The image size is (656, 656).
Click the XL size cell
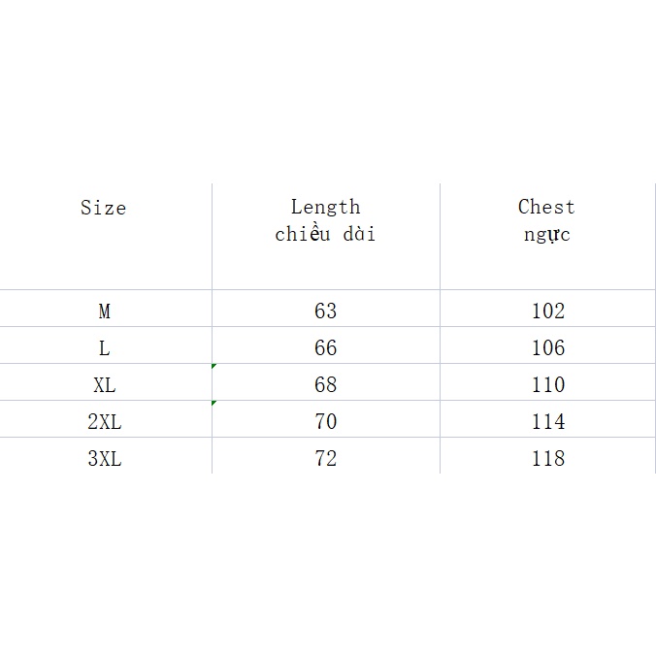pyautogui.click(x=104, y=384)
